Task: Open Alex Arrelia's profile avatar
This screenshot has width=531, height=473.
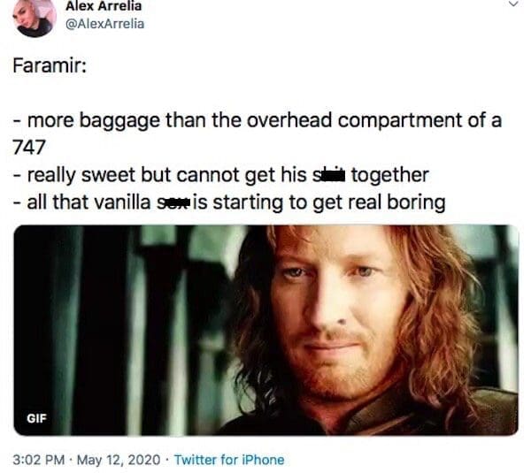Action: click(x=35, y=17)
